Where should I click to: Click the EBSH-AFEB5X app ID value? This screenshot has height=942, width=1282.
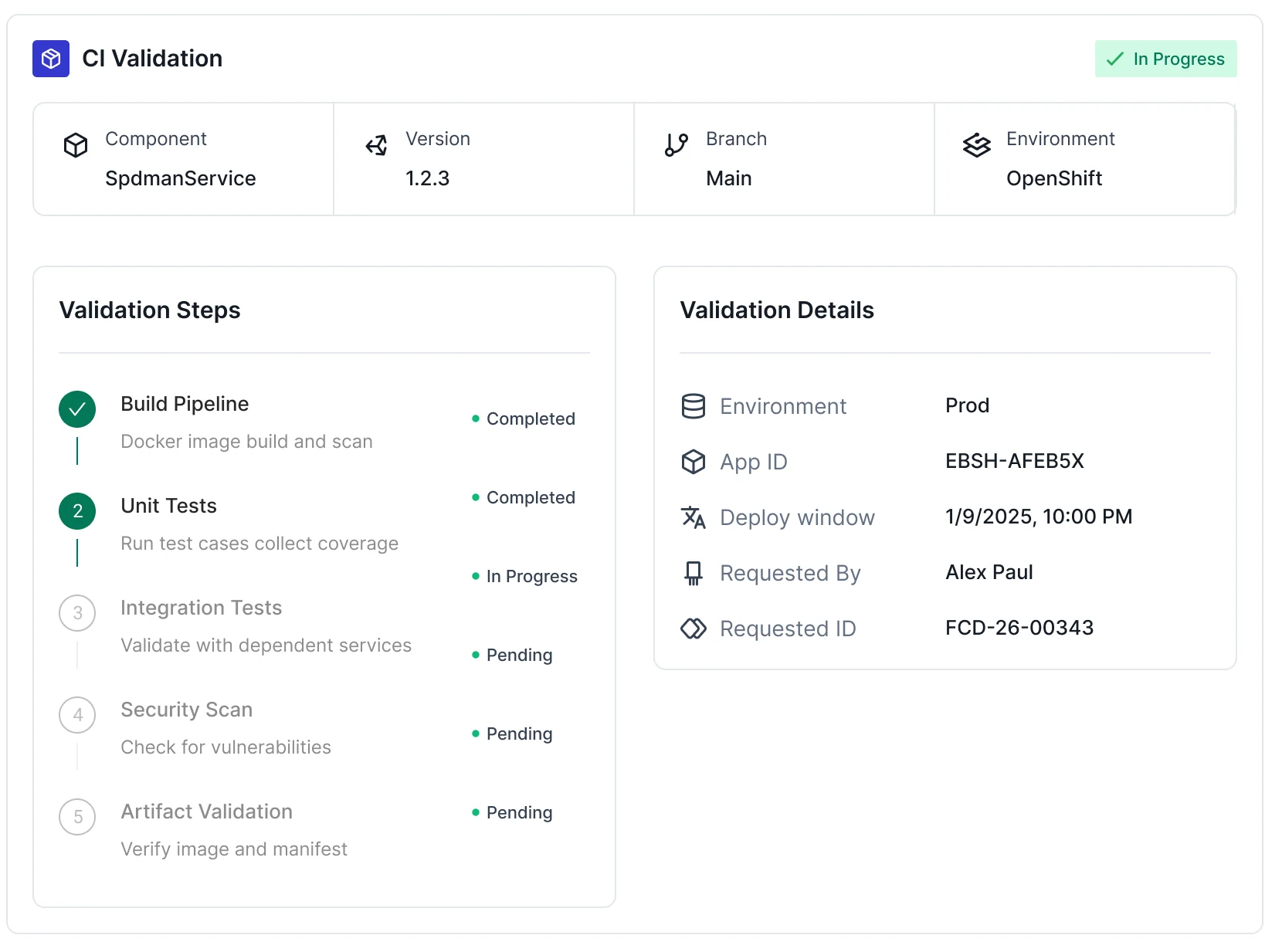click(1014, 461)
